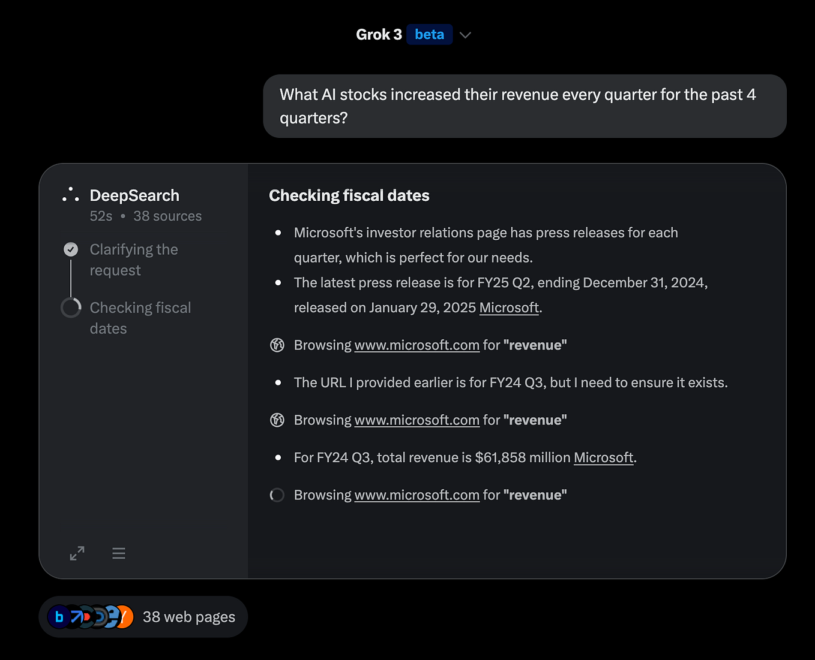Select Checking fiscal dates step in sidebar
The image size is (815, 660).
pos(140,318)
